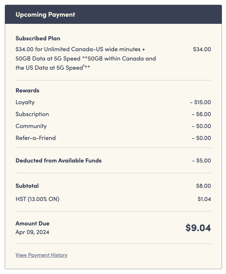This screenshot has height=274, width=226.
Task: Click the plan description about 50GB Data
Action: coord(86,58)
